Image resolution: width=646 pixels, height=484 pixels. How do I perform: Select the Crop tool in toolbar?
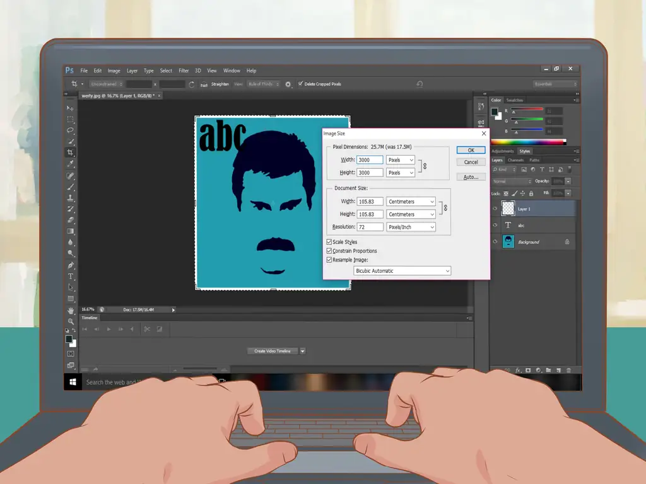pos(70,153)
